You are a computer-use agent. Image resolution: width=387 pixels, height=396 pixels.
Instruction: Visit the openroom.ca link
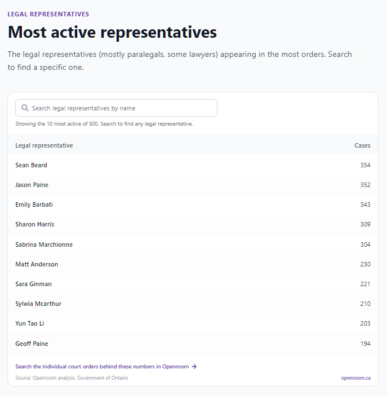(x=355, y=378)
